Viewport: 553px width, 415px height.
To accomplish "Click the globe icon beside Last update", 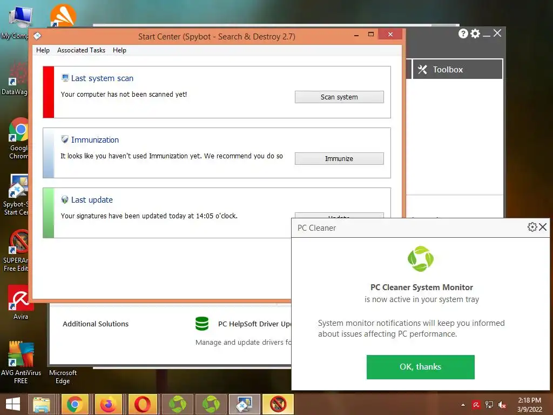I will pos(65,199).
